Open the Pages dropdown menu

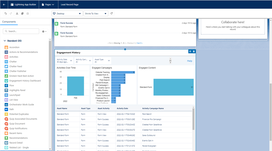click(48, 4)
